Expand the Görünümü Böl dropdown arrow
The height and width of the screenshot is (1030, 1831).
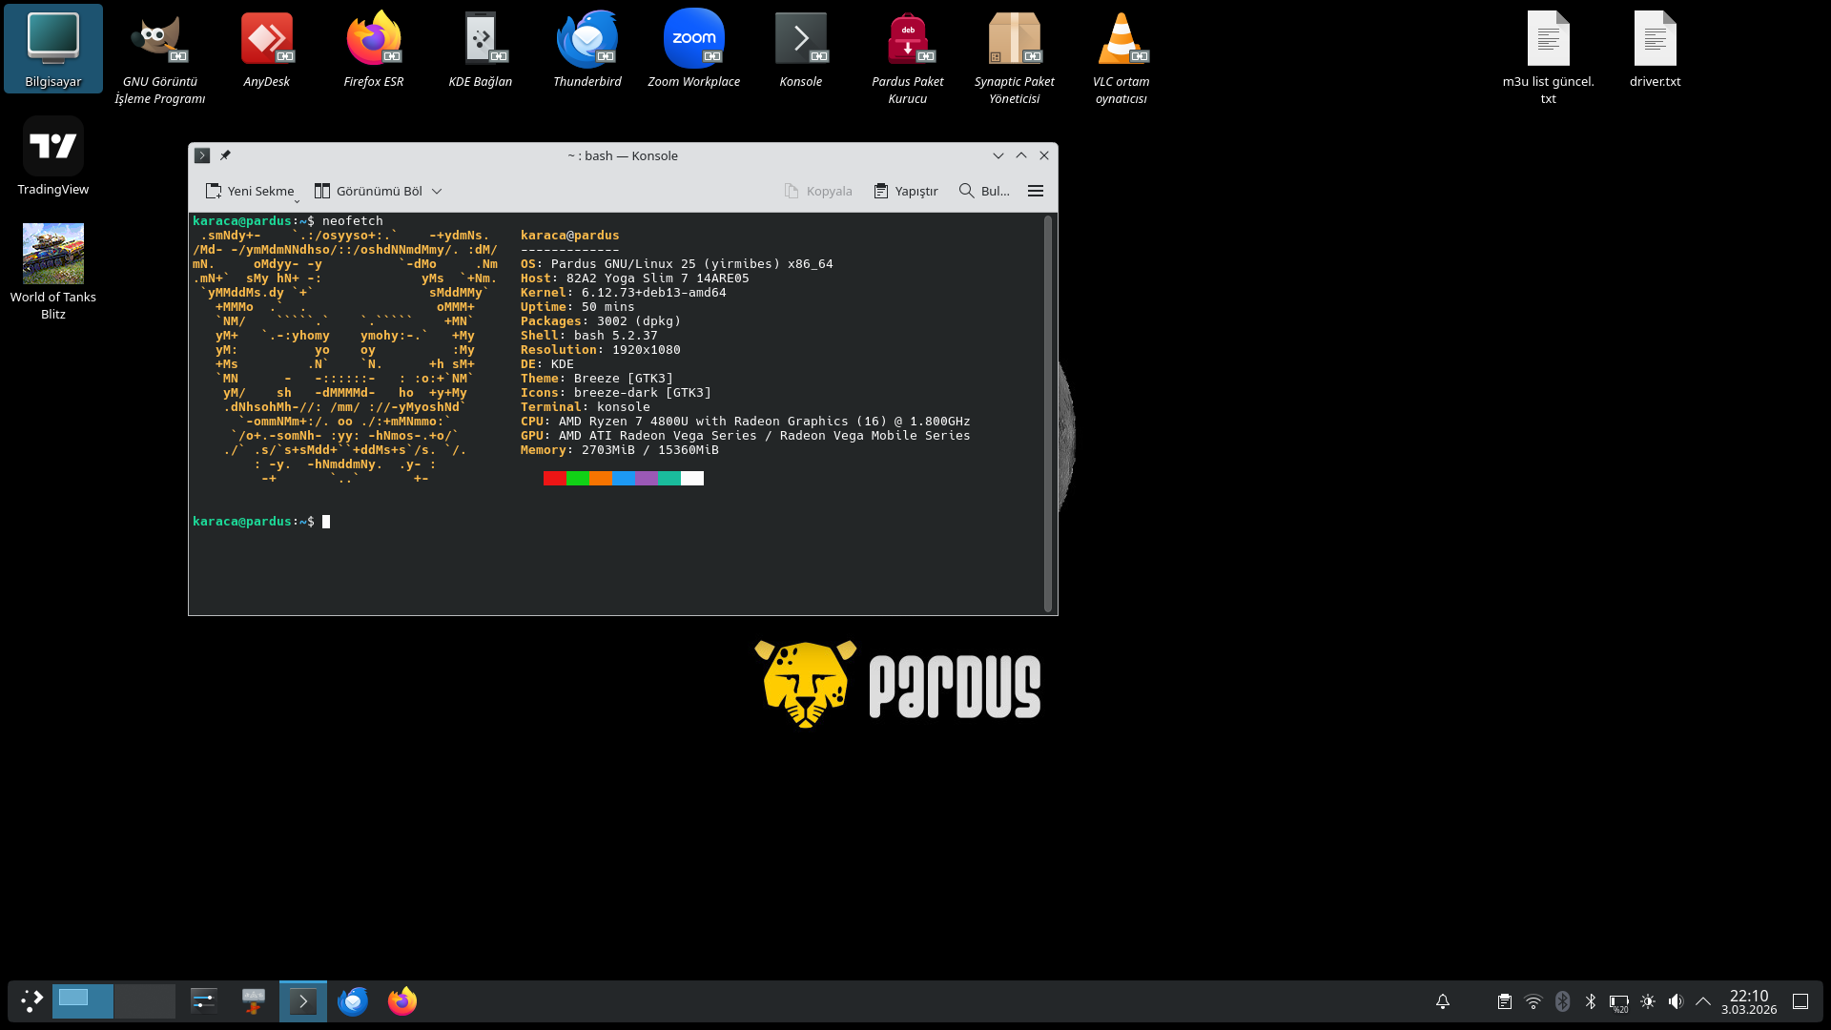point(437,191)
